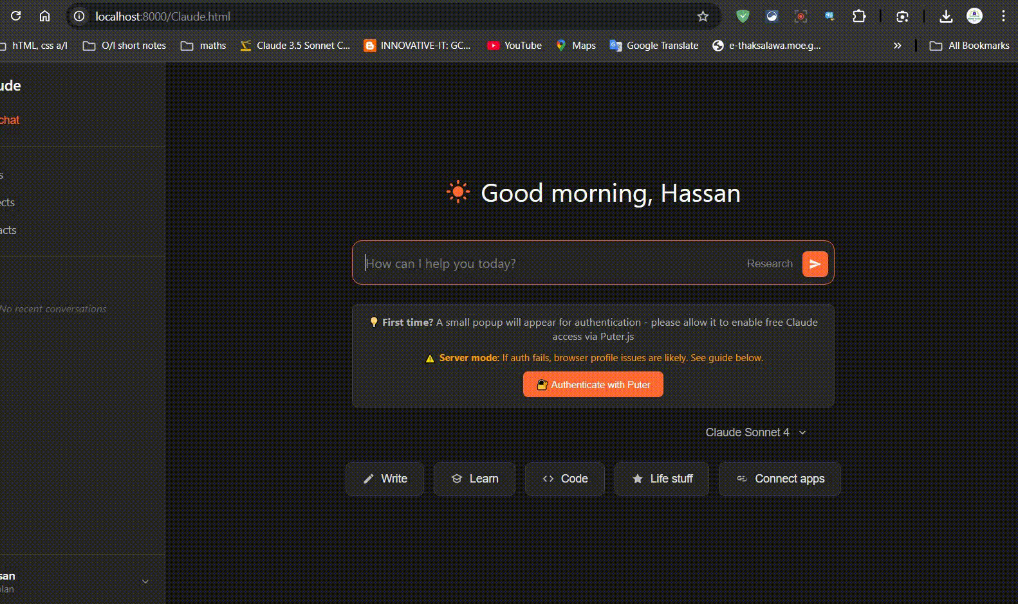
Task: Click the 'Server mode:' warning text
Action: 469,358
